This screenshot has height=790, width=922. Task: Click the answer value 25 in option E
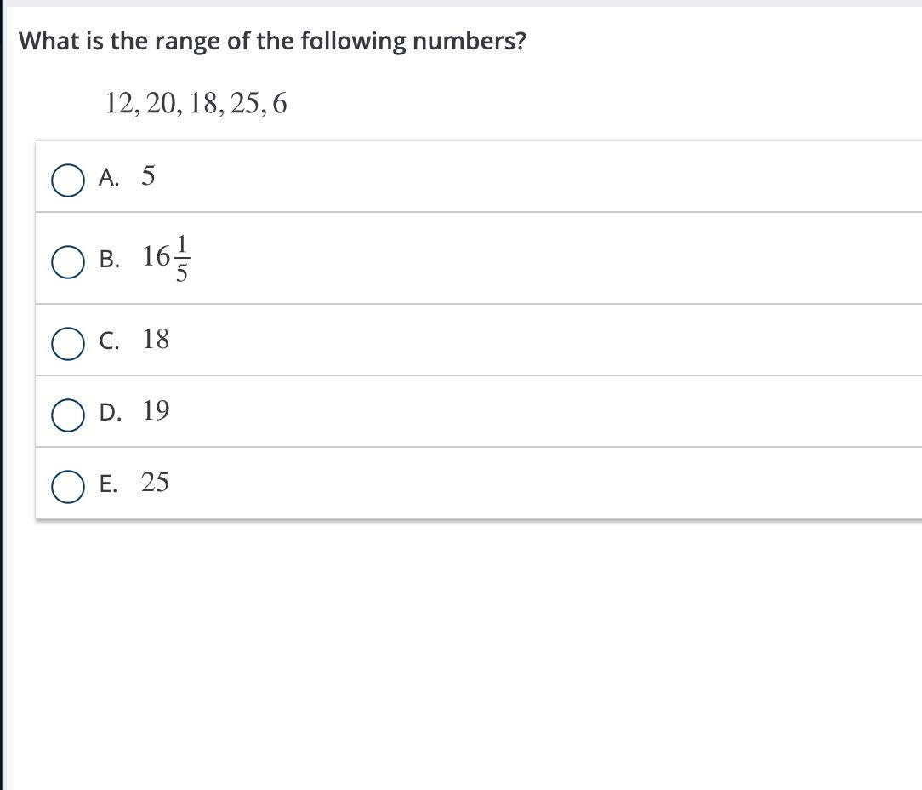(155, 483)
